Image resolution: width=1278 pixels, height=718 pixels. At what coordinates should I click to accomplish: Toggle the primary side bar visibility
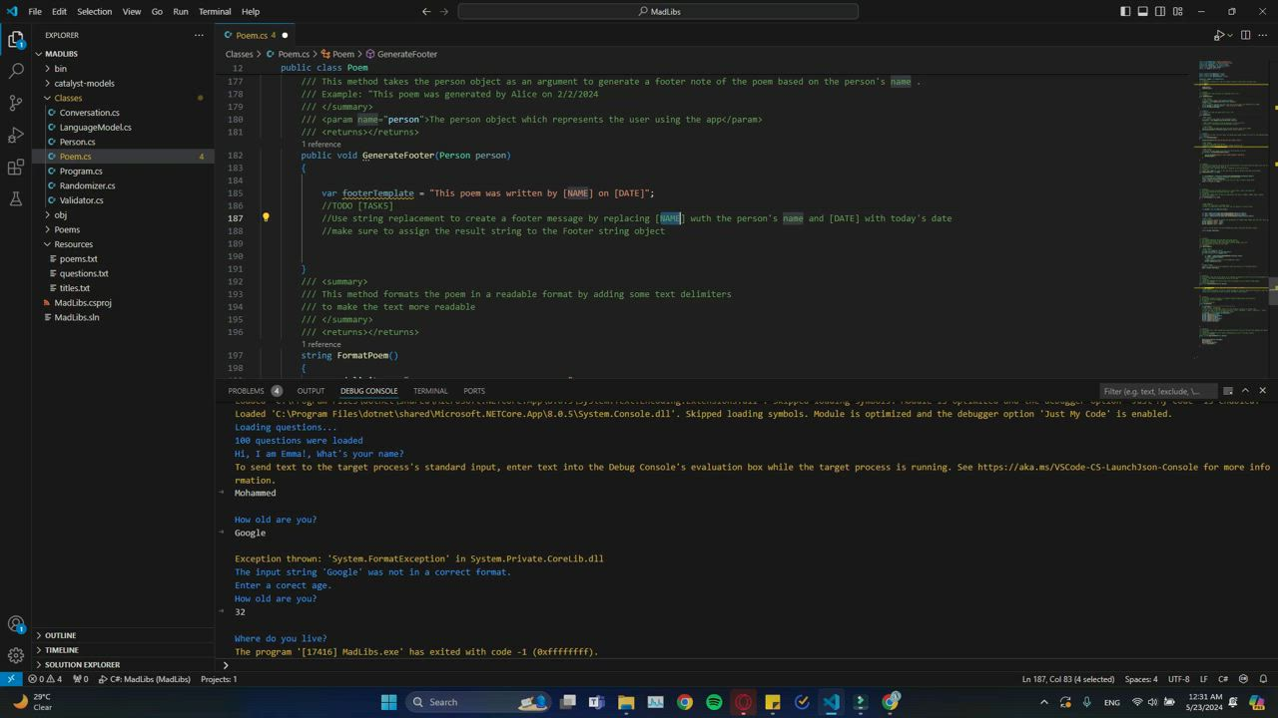click(1125, 12)
